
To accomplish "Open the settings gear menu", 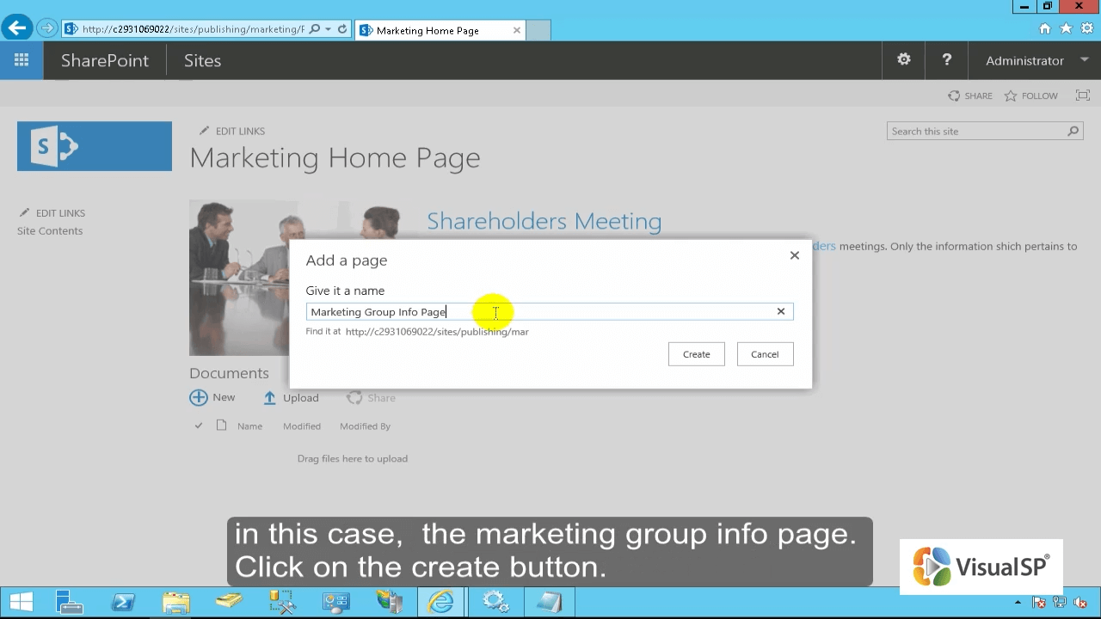I will 904,60.
